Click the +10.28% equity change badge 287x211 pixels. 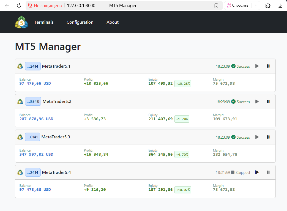click(x=183, y=84)
